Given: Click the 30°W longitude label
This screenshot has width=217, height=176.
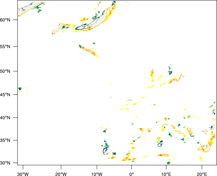Looking at the screenshot, I should point(23,174).
